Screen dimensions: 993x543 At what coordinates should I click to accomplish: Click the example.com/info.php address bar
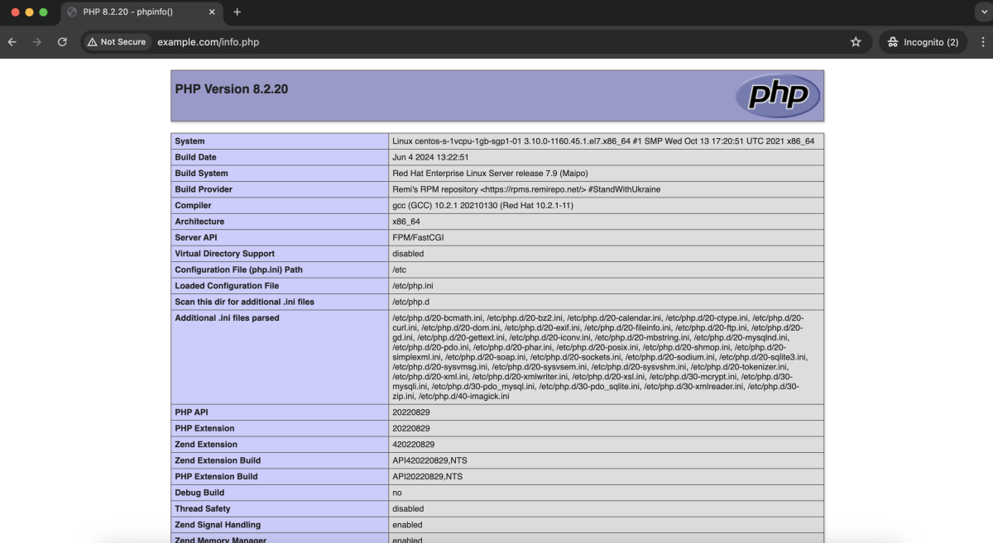point(496,42)
